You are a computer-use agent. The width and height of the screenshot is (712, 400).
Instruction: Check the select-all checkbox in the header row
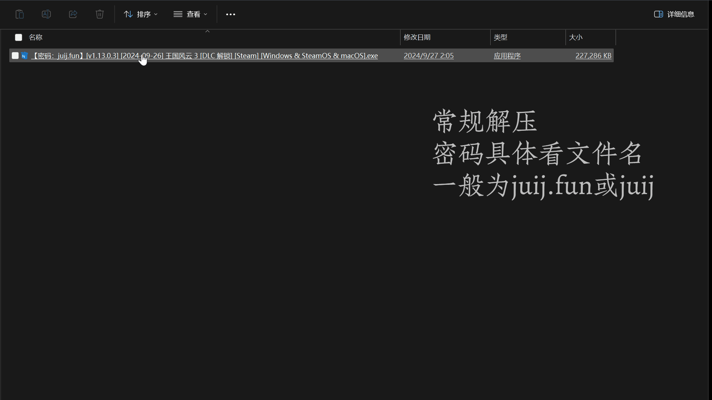point(18,37)
